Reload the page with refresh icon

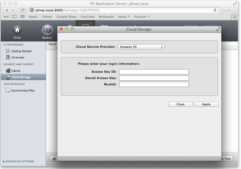pyautogui.click(x=215, y=10)
